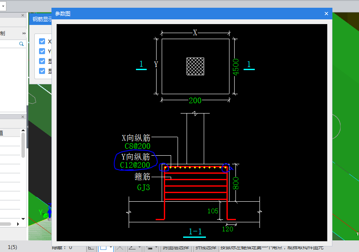Click the green 800 height dimension
Image resolution: width=359 pixels, height=252 pixels.
click(235, 183)
